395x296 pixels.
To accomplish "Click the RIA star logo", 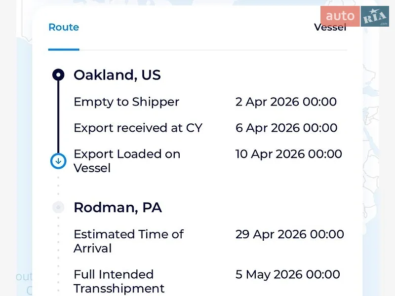I will tap(375, 16).
